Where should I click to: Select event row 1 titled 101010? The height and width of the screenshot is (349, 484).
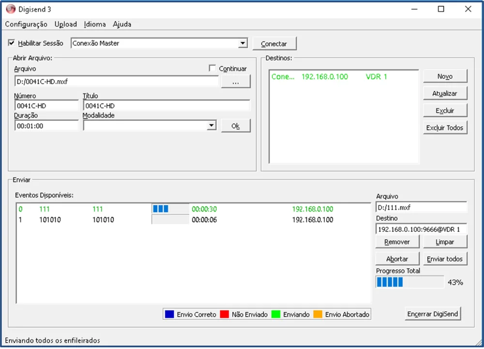tap(193, 220)
